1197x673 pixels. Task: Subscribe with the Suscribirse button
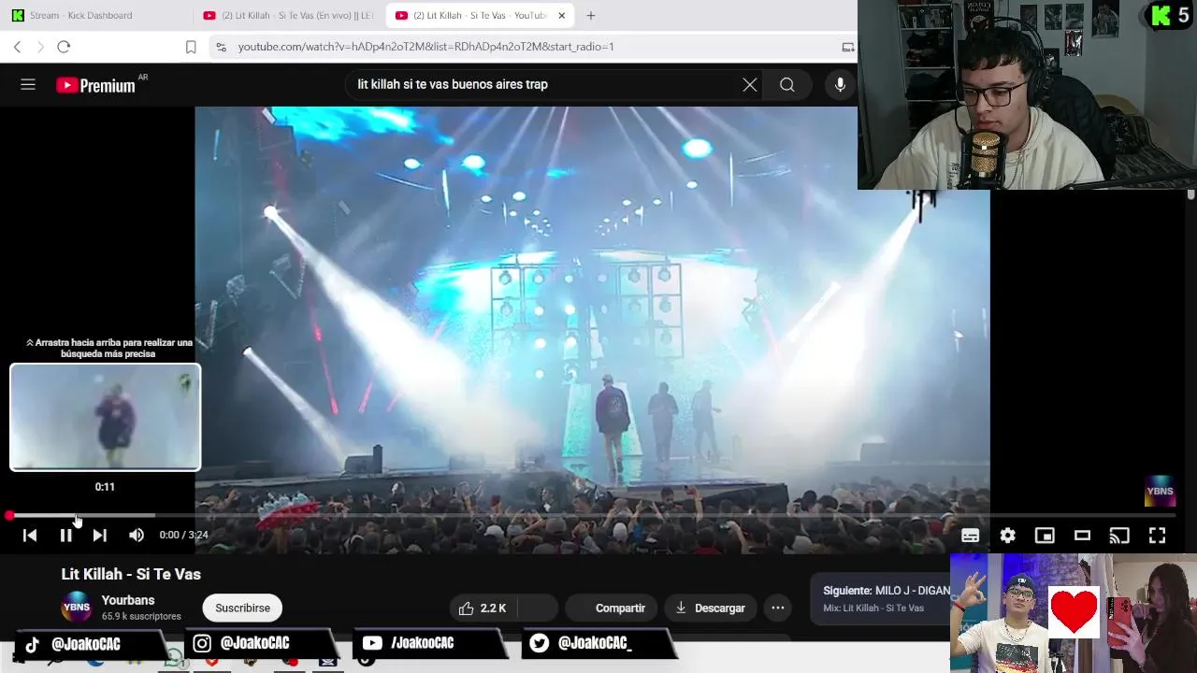pos(242,608)
